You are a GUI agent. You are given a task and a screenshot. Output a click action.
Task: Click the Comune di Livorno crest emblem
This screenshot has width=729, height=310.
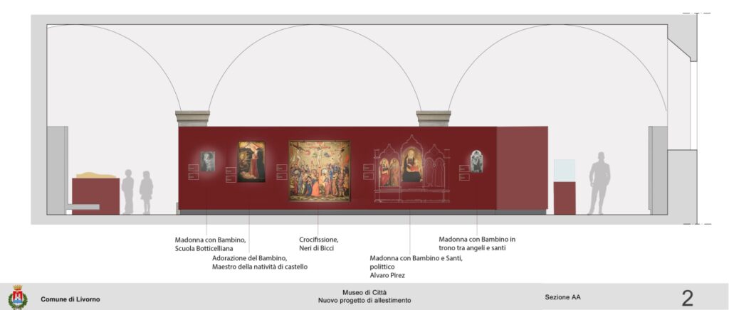18,297
